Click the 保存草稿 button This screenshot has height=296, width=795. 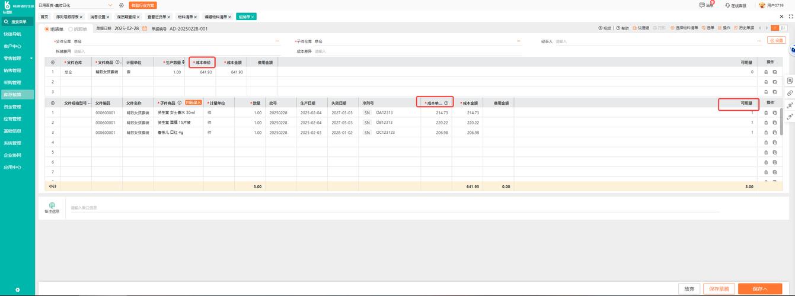(719, 289)
